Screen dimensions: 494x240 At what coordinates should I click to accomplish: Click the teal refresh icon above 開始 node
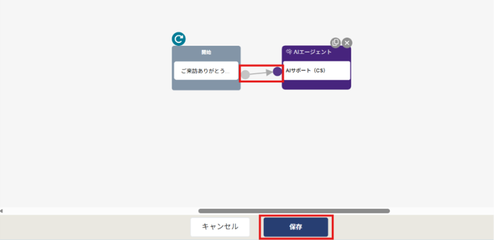[x=178, y=39]
